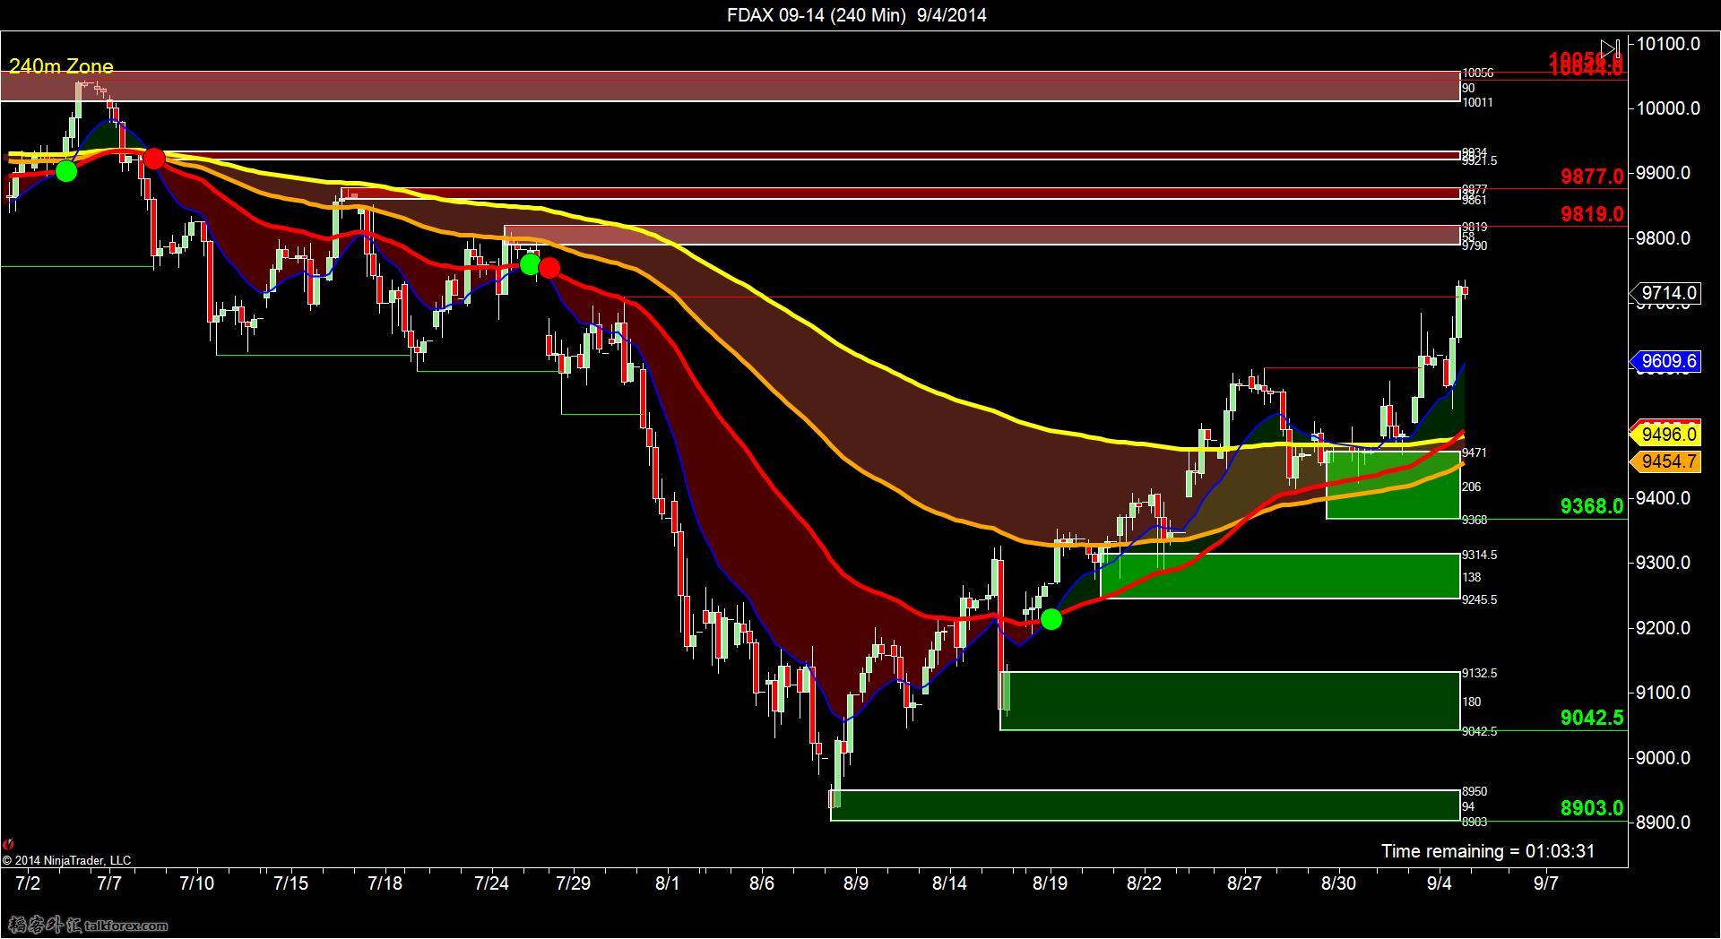Click the green signal dot near 7/24
This screenshot has width=1721, height=939.
(x=530, y=264)
